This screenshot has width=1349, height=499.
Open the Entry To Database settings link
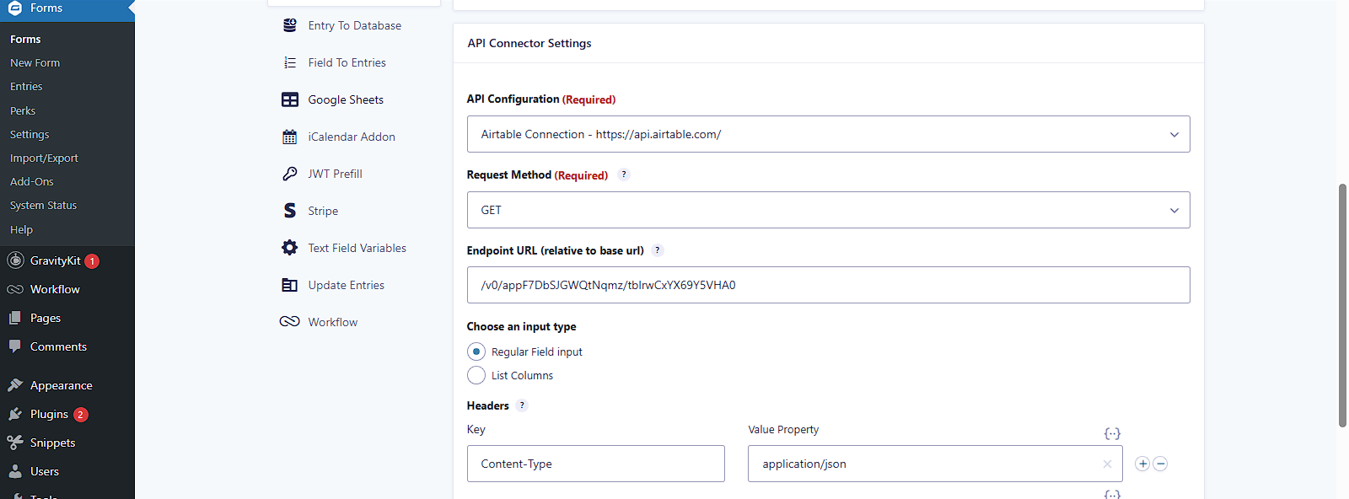tap(354, 25)
